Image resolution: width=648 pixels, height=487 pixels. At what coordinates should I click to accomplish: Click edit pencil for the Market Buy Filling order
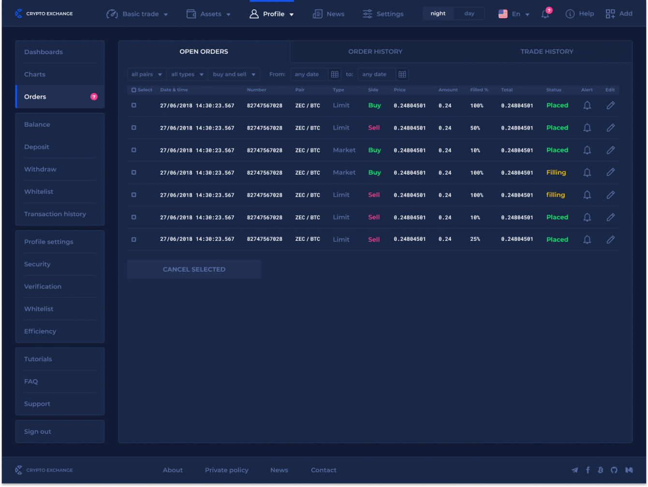coord(610,172)
